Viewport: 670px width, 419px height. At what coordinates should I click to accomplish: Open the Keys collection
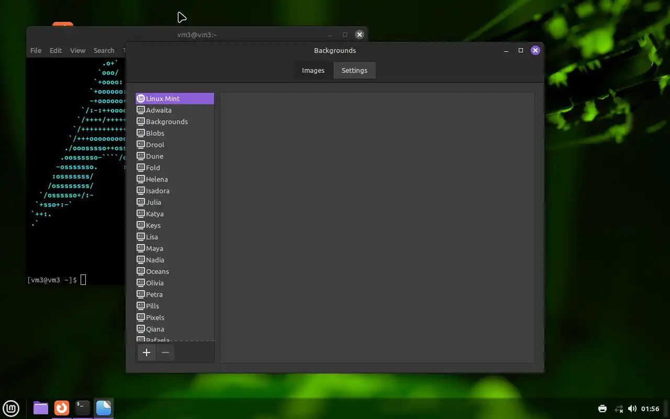175,225
